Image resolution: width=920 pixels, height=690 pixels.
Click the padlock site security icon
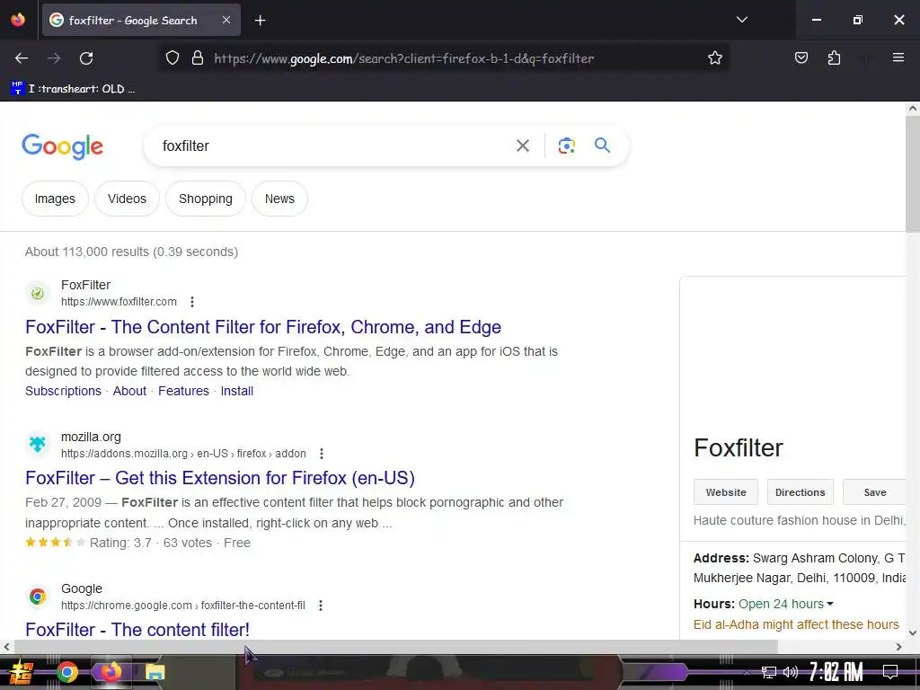[198, 58]
